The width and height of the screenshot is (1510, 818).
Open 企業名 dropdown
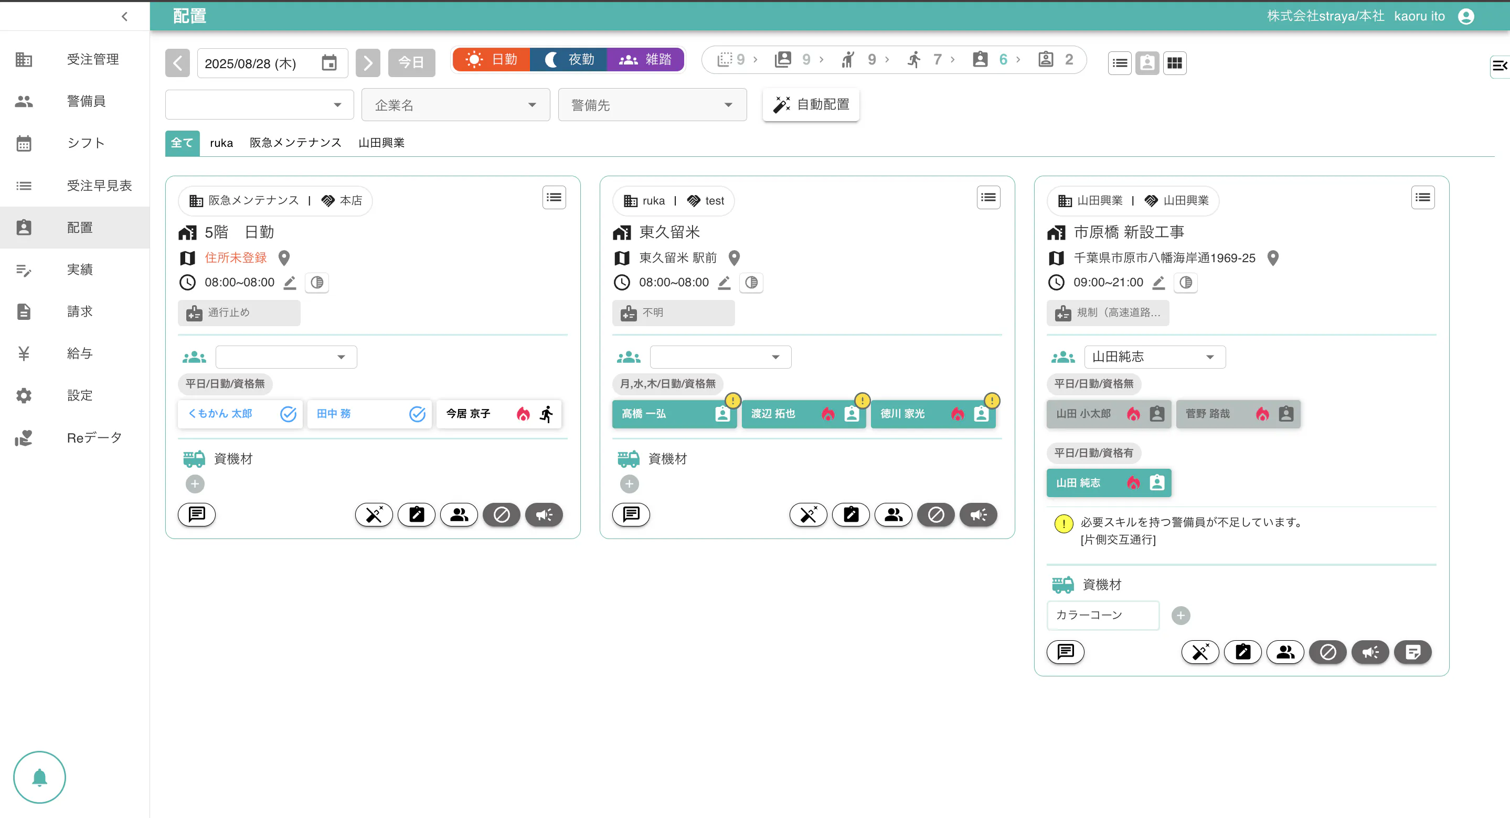[455, 105]
